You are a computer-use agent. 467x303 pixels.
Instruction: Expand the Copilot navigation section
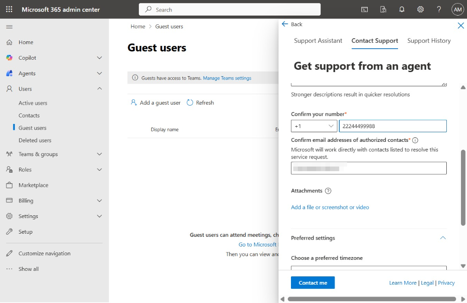tap(99, 58)
